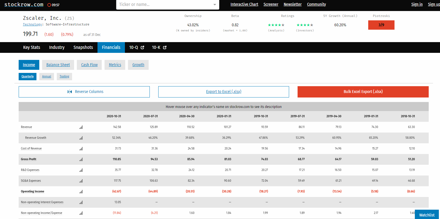Open Interactive Chart link
440x219 pixels.
tap(244, 4)
